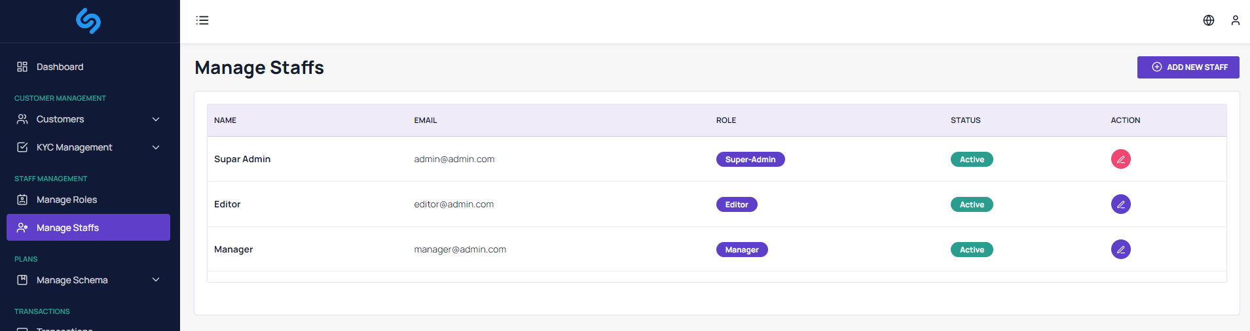1250x331 pixels.
Task: Click the Super-Admin role badge
Action: 750,160
